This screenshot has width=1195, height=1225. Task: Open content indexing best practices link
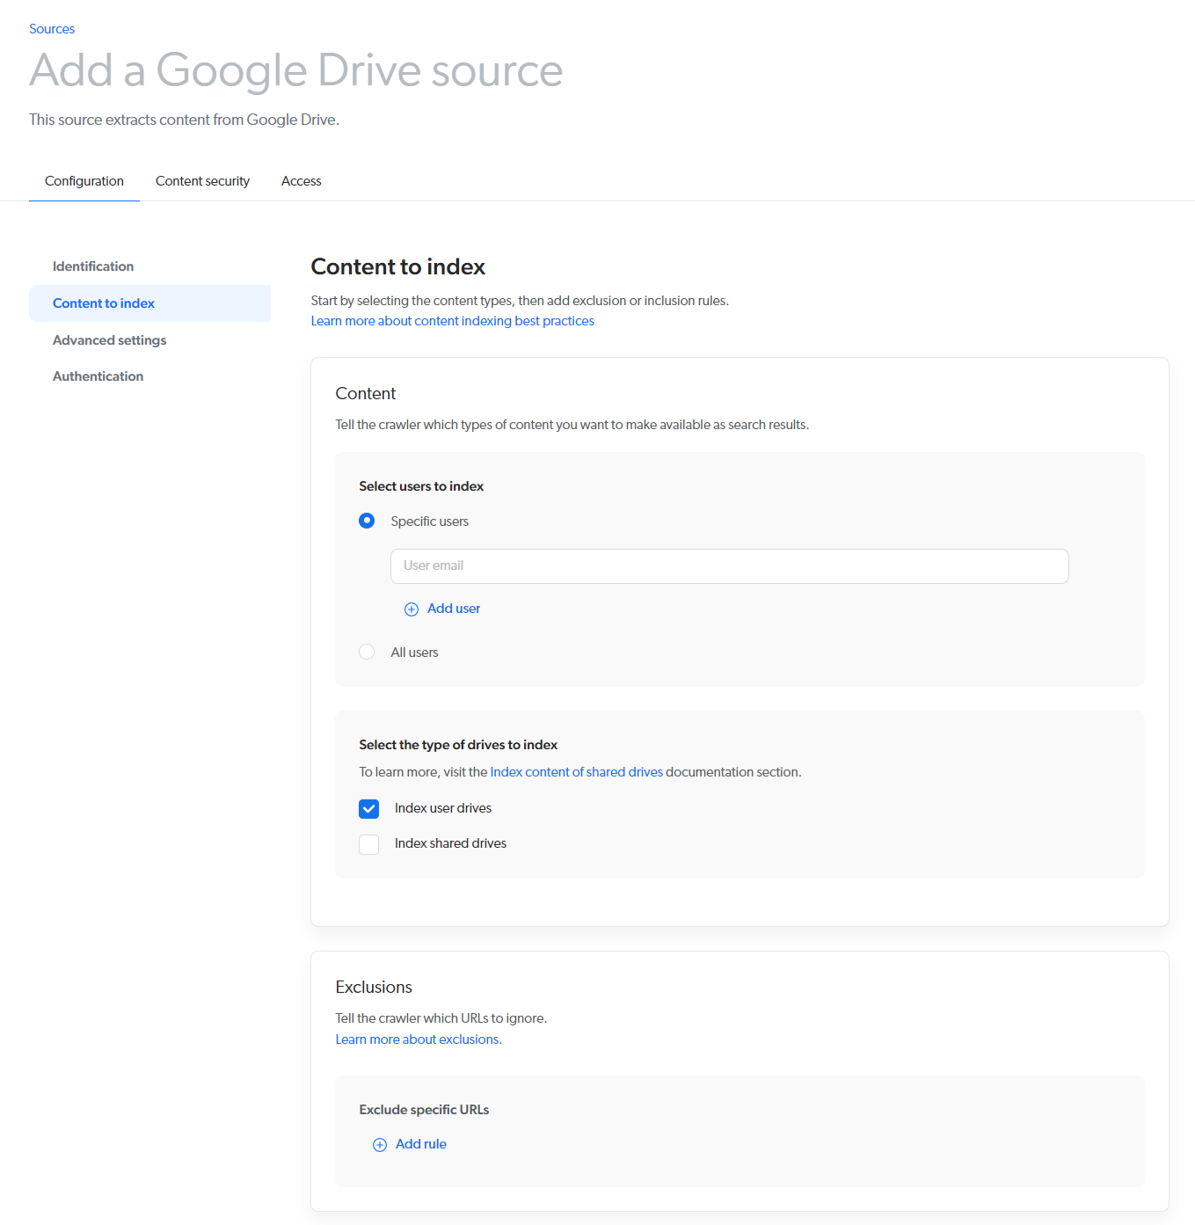pos(453,321)
